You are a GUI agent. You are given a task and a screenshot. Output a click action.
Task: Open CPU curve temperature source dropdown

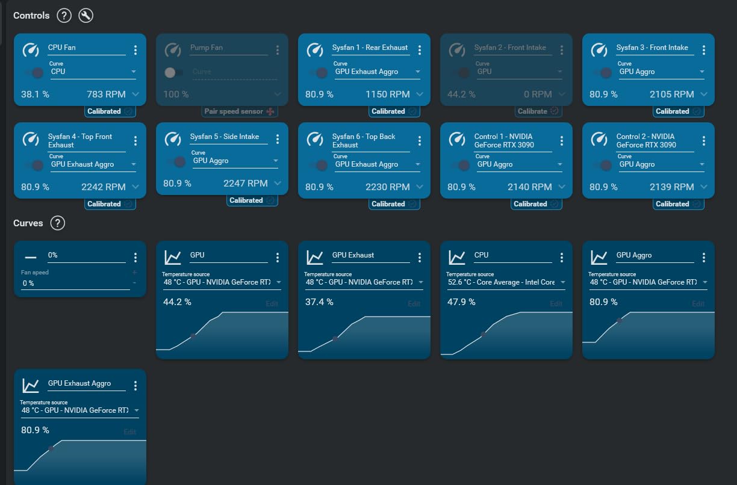point(506,282)
